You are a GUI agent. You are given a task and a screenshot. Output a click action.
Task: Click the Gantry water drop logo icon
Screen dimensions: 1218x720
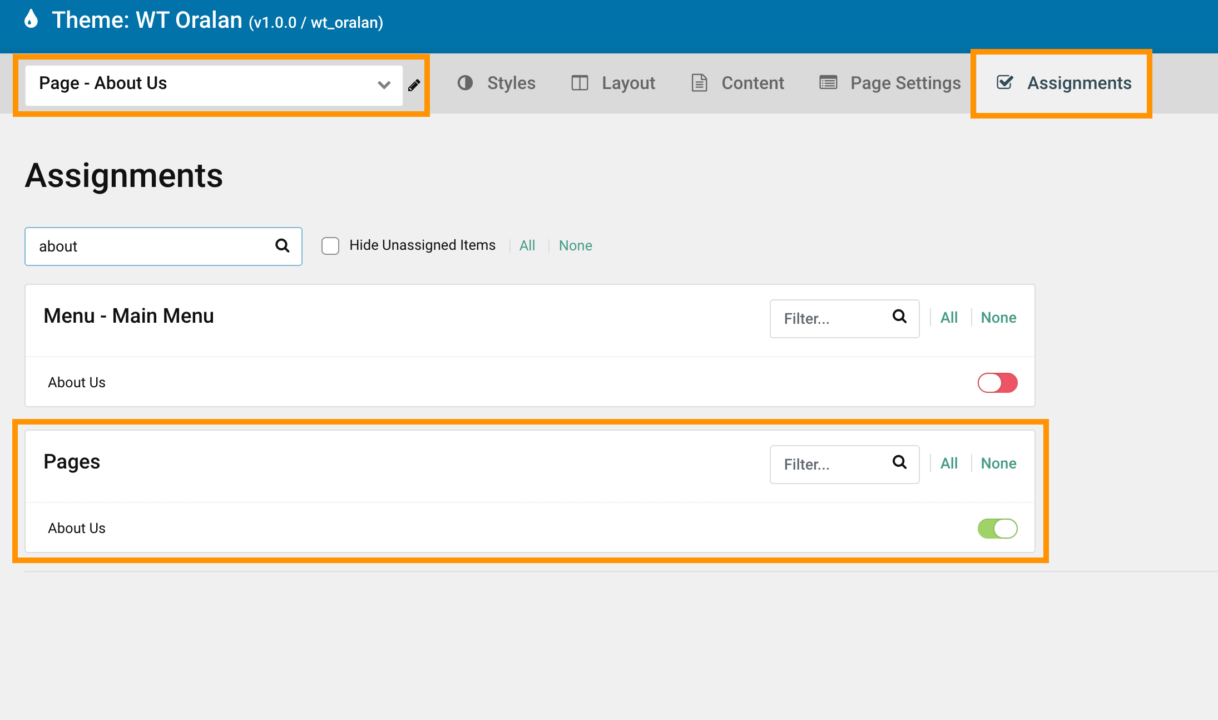31,19
